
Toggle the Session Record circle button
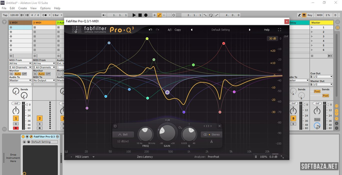click(x=174, y=15)
